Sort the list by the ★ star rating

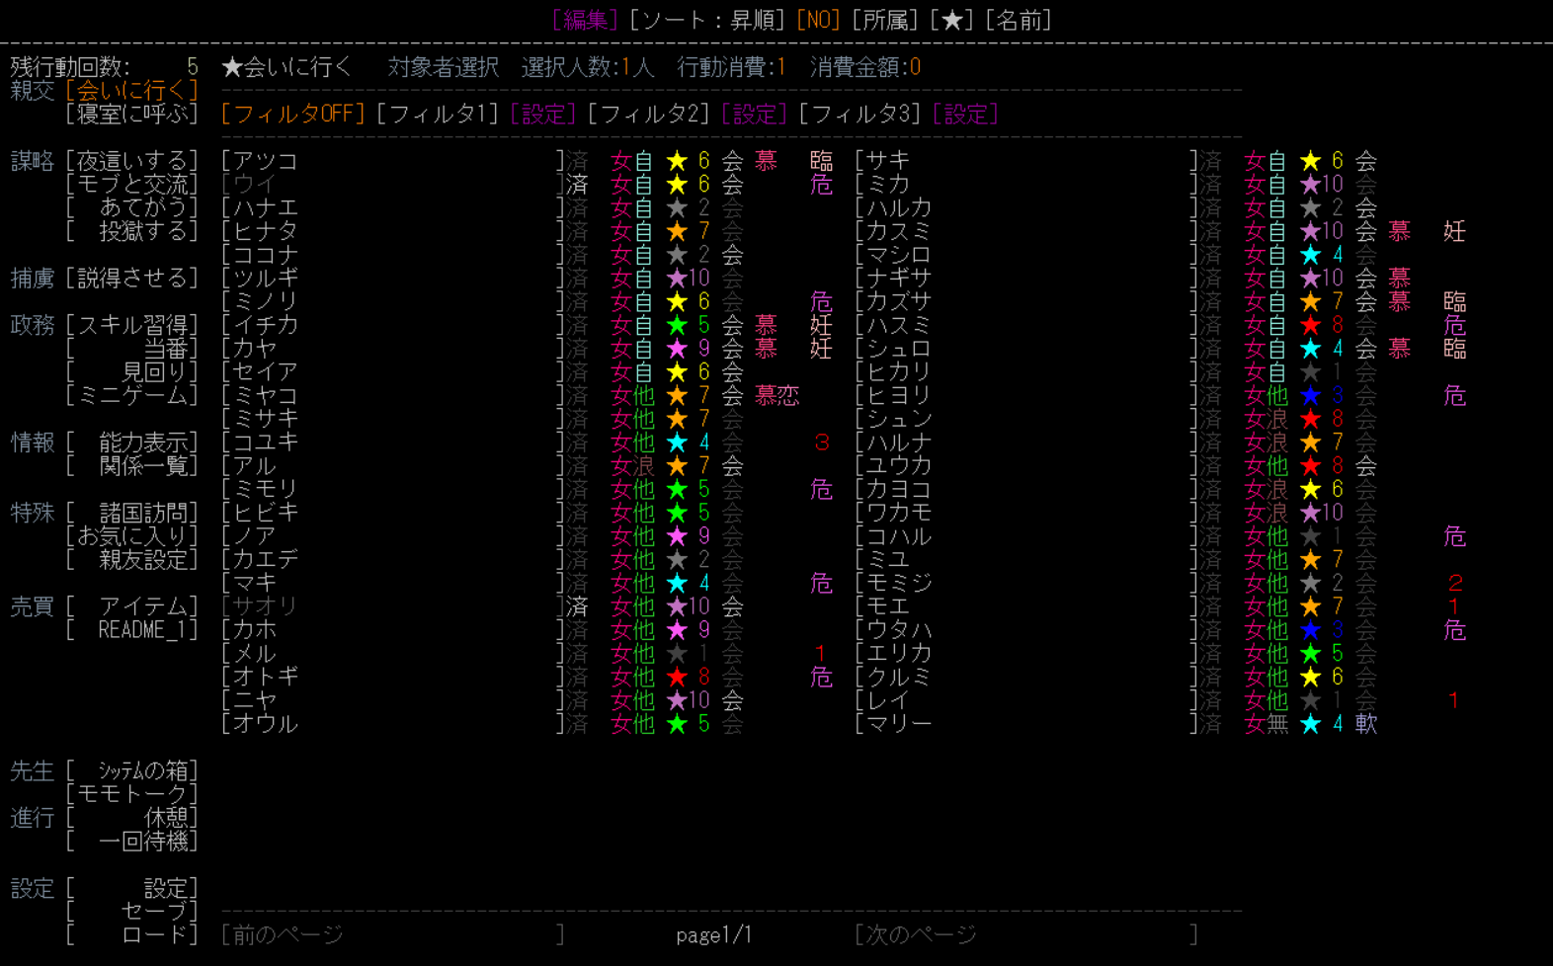pos(951,20)
